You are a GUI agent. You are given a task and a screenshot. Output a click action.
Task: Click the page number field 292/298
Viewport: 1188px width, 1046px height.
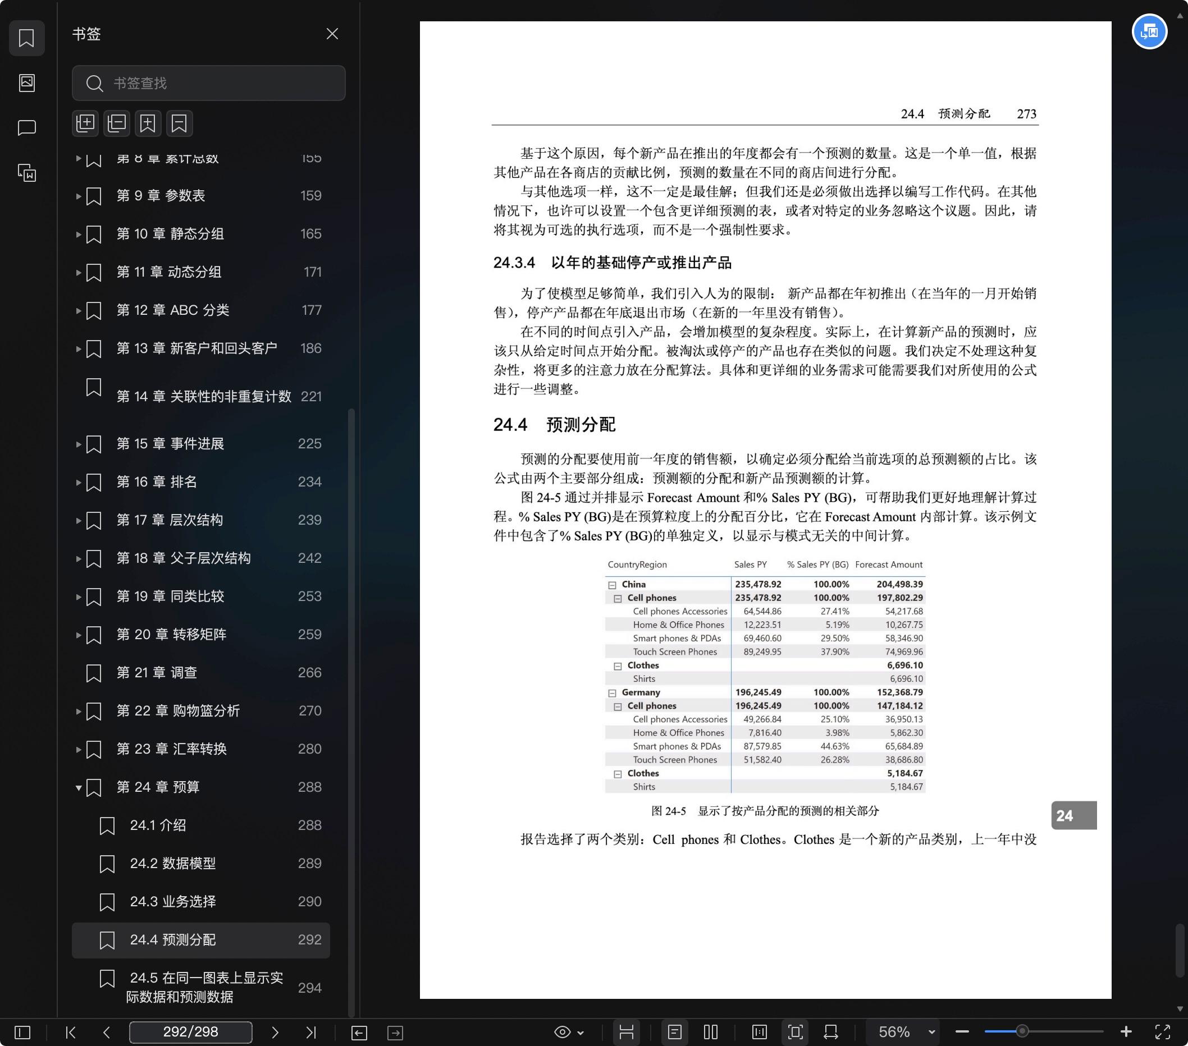point(191,1032)
